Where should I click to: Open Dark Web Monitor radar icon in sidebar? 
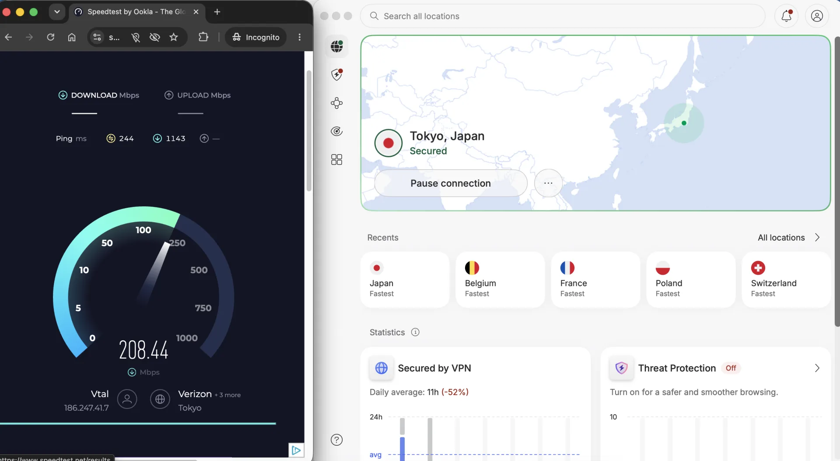click(336, 131)
